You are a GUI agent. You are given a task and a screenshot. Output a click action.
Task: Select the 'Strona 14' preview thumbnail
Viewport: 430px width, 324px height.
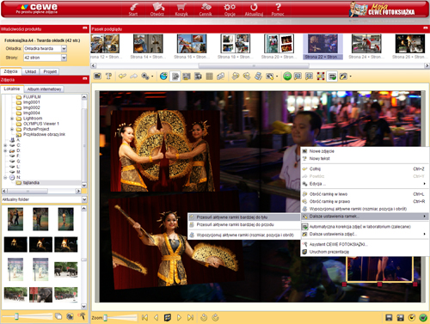pyautogui.click(x=148, y=46)
